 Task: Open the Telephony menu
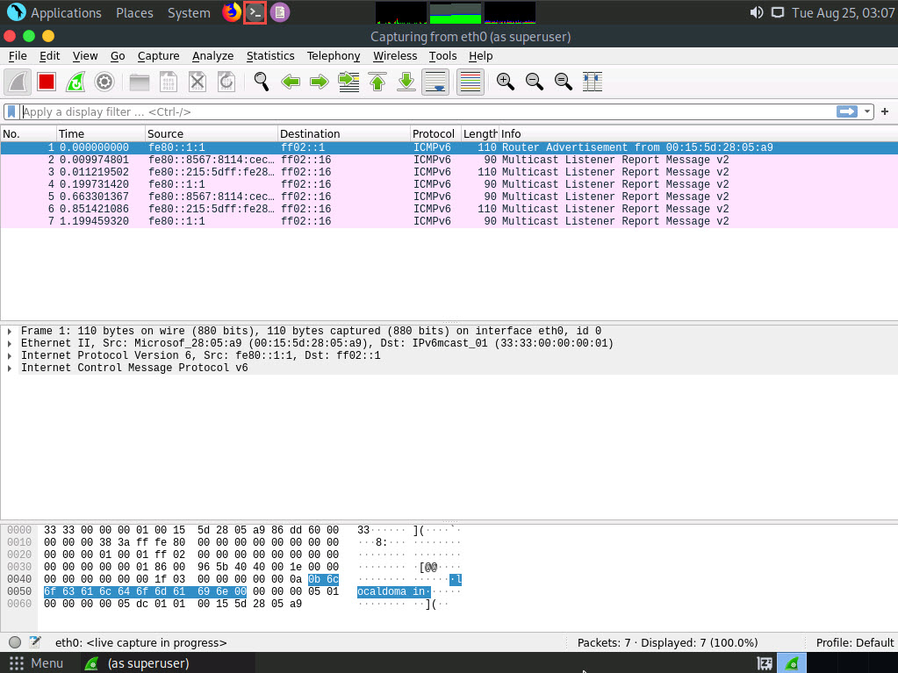pos(334,55)
